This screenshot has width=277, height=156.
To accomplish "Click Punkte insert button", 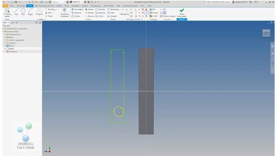I will [x=154, y=13].
